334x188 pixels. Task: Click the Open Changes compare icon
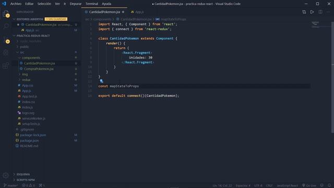click(x=304, y=12)
